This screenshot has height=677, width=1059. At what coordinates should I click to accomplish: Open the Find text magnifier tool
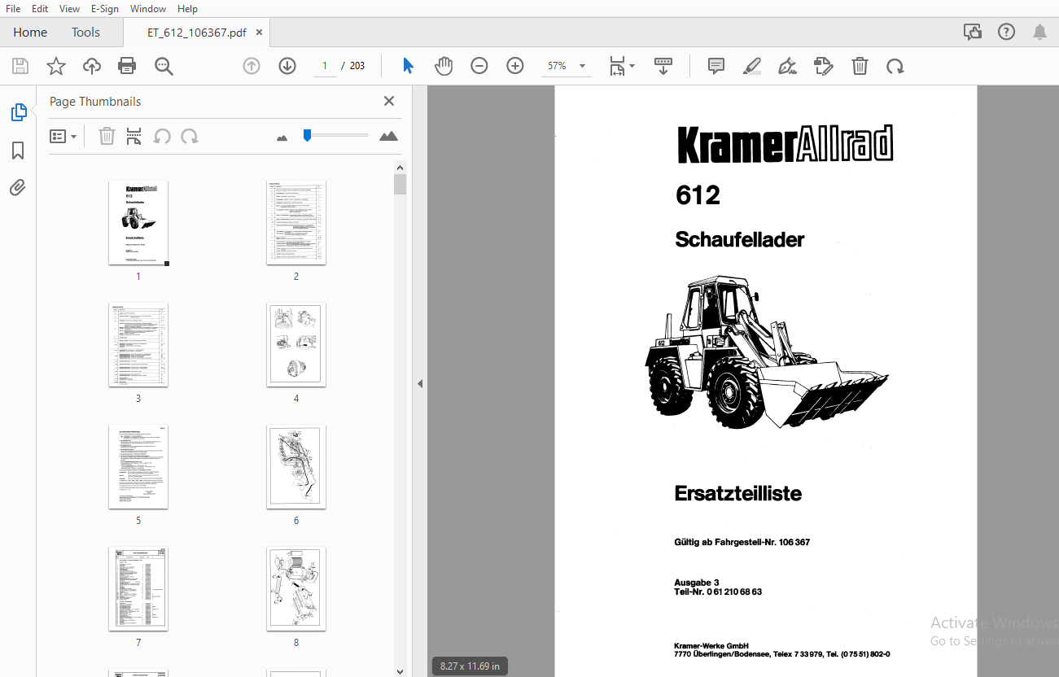pos(164,66)
